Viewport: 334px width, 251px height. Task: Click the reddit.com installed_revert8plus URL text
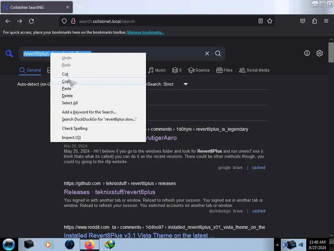[164, 227]
